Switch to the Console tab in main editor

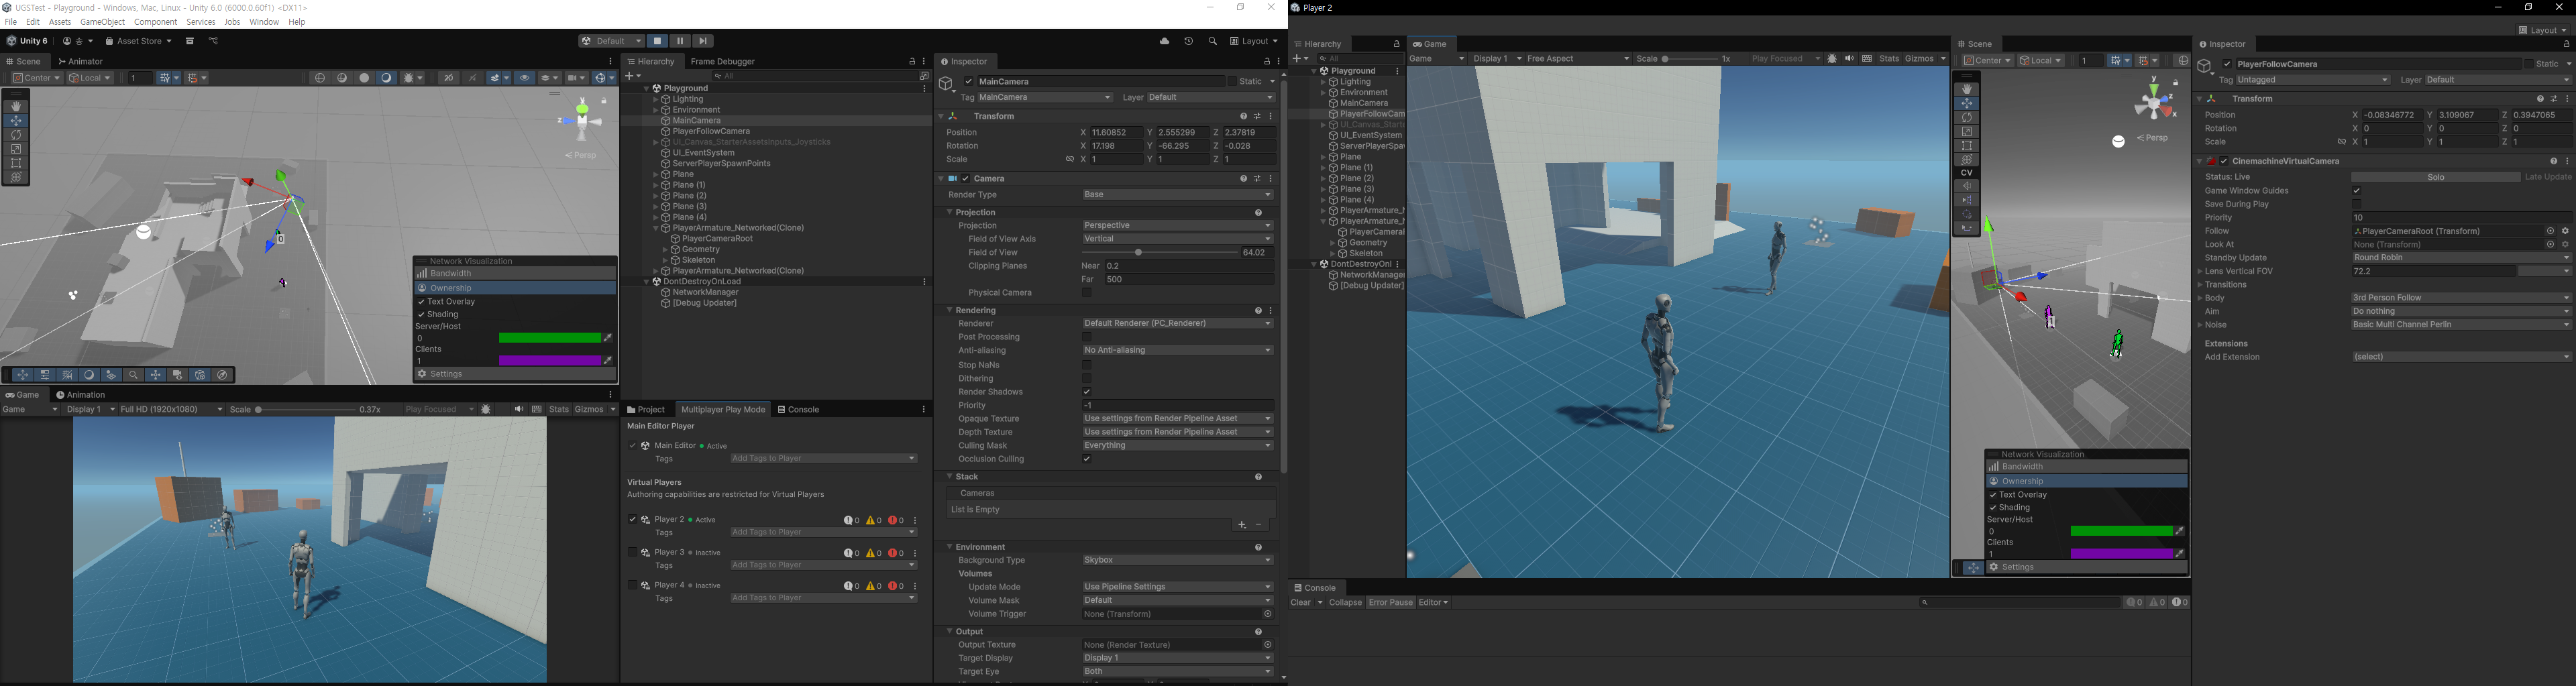[x=799, y=410]
